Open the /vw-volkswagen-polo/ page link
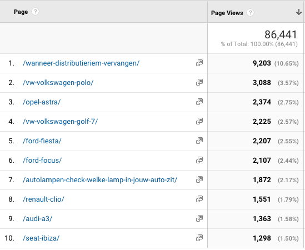Viewport: 305px width, 250px height. [x=58, y=83]
